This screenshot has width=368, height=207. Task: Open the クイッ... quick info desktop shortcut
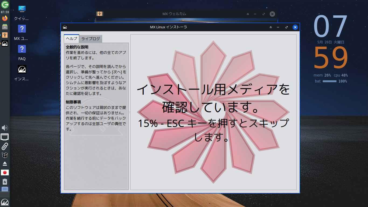22,12
